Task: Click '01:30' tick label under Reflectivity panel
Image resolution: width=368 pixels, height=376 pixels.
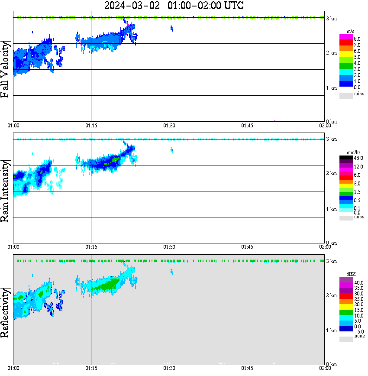Action: (169, 368)
